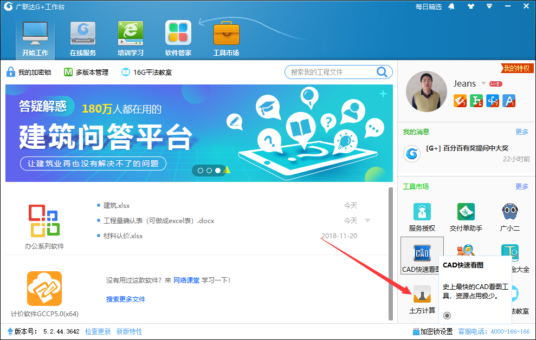Open the notification bell icon
Viewport: 536px width, 340px height.
(451, 6)
